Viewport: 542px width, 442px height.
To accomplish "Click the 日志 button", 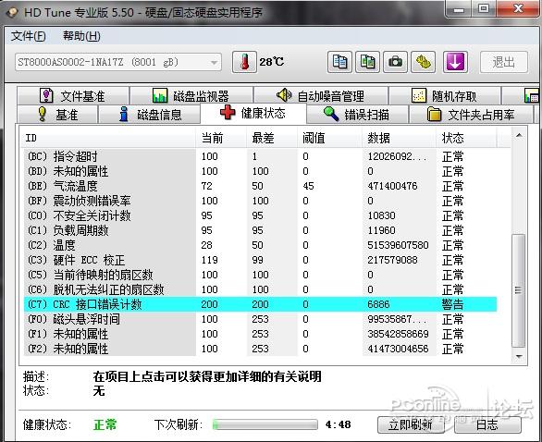I will [487, 424].
